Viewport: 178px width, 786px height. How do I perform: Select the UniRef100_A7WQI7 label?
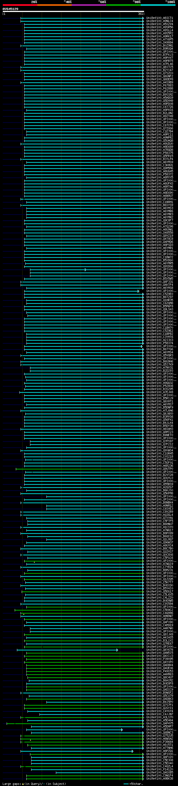160,530
